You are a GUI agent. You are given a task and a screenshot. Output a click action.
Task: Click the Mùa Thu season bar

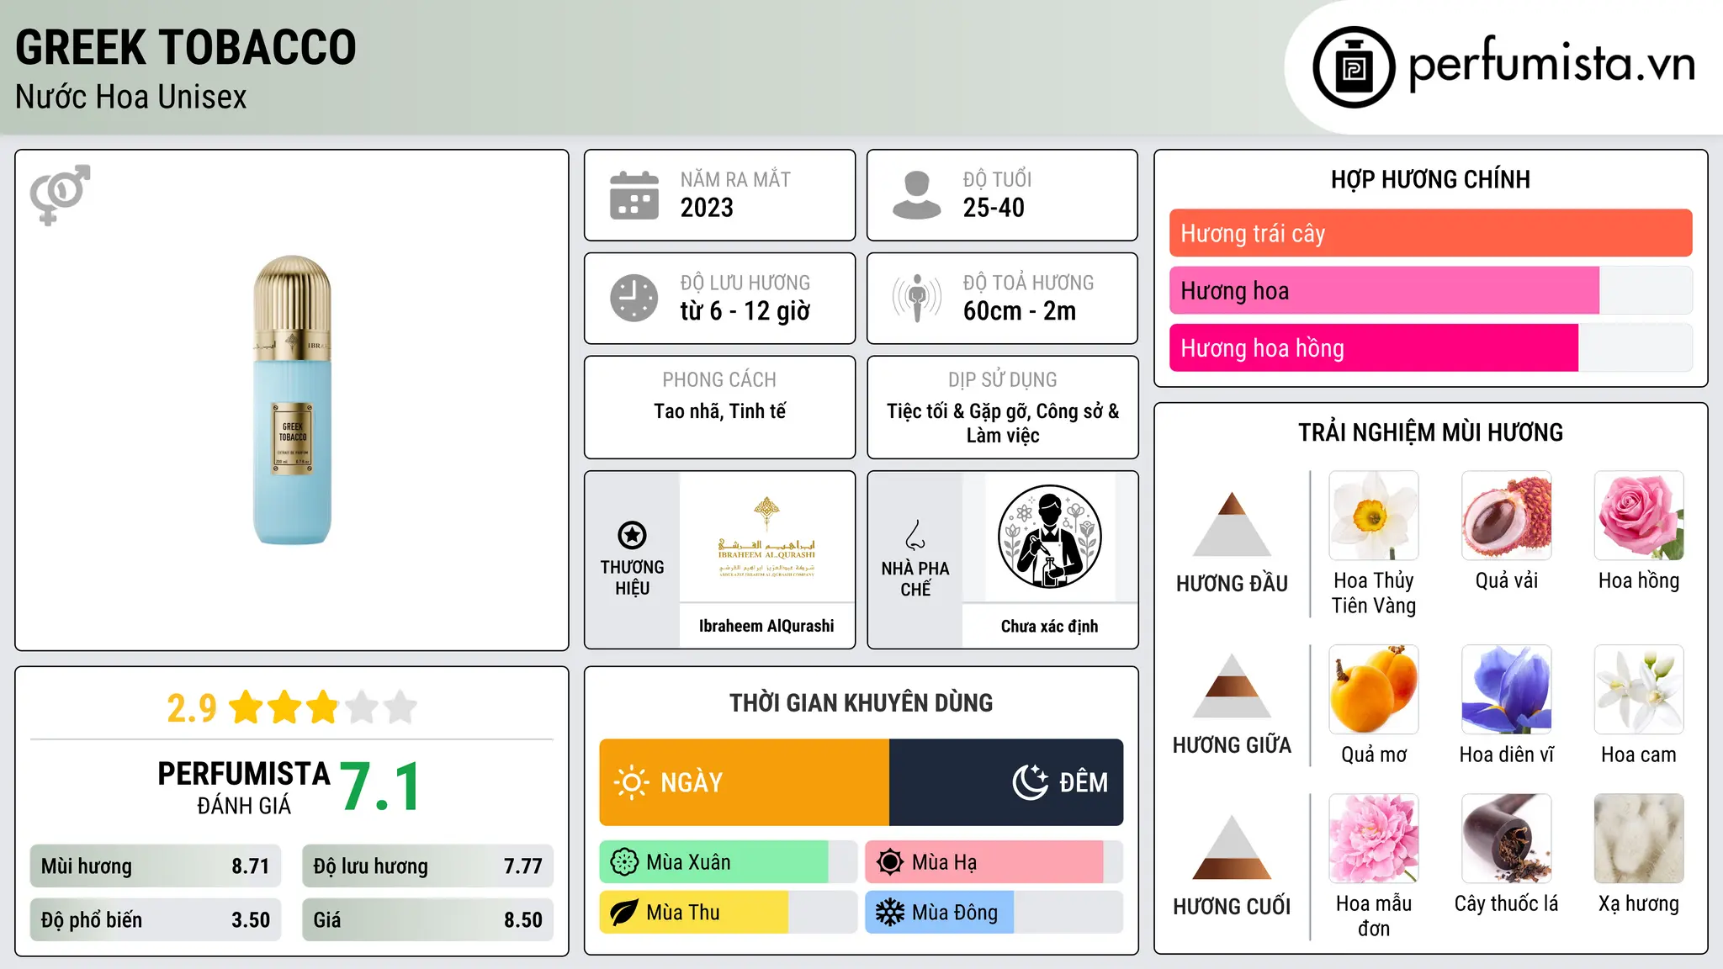(729, 913)
